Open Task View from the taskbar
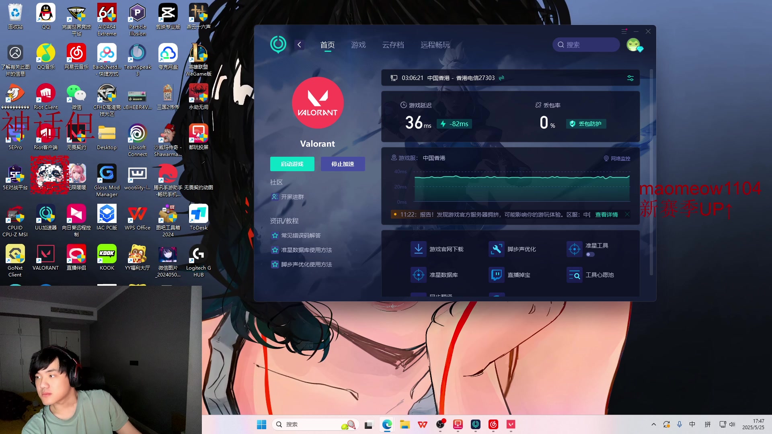 coord(368,424)
